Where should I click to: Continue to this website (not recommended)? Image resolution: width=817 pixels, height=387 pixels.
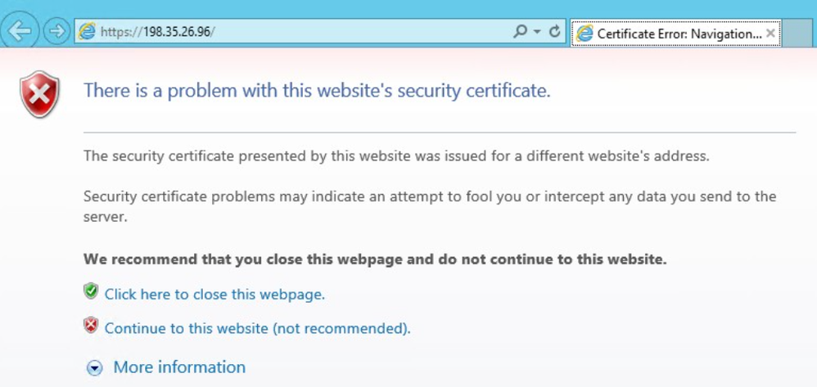[257, 329]
